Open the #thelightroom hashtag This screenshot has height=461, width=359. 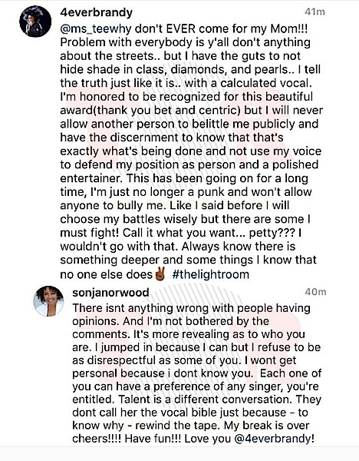[x=210, y=274]
